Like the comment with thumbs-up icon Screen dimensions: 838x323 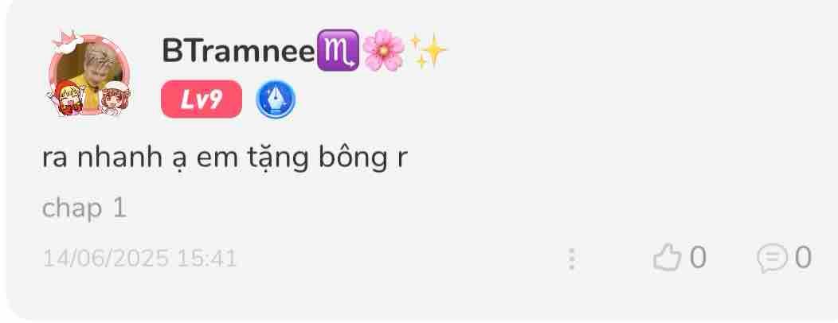point(667,259)
